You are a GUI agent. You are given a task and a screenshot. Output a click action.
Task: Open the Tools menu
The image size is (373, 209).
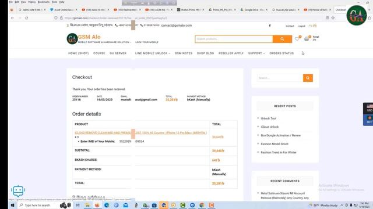tap(54, 2)
